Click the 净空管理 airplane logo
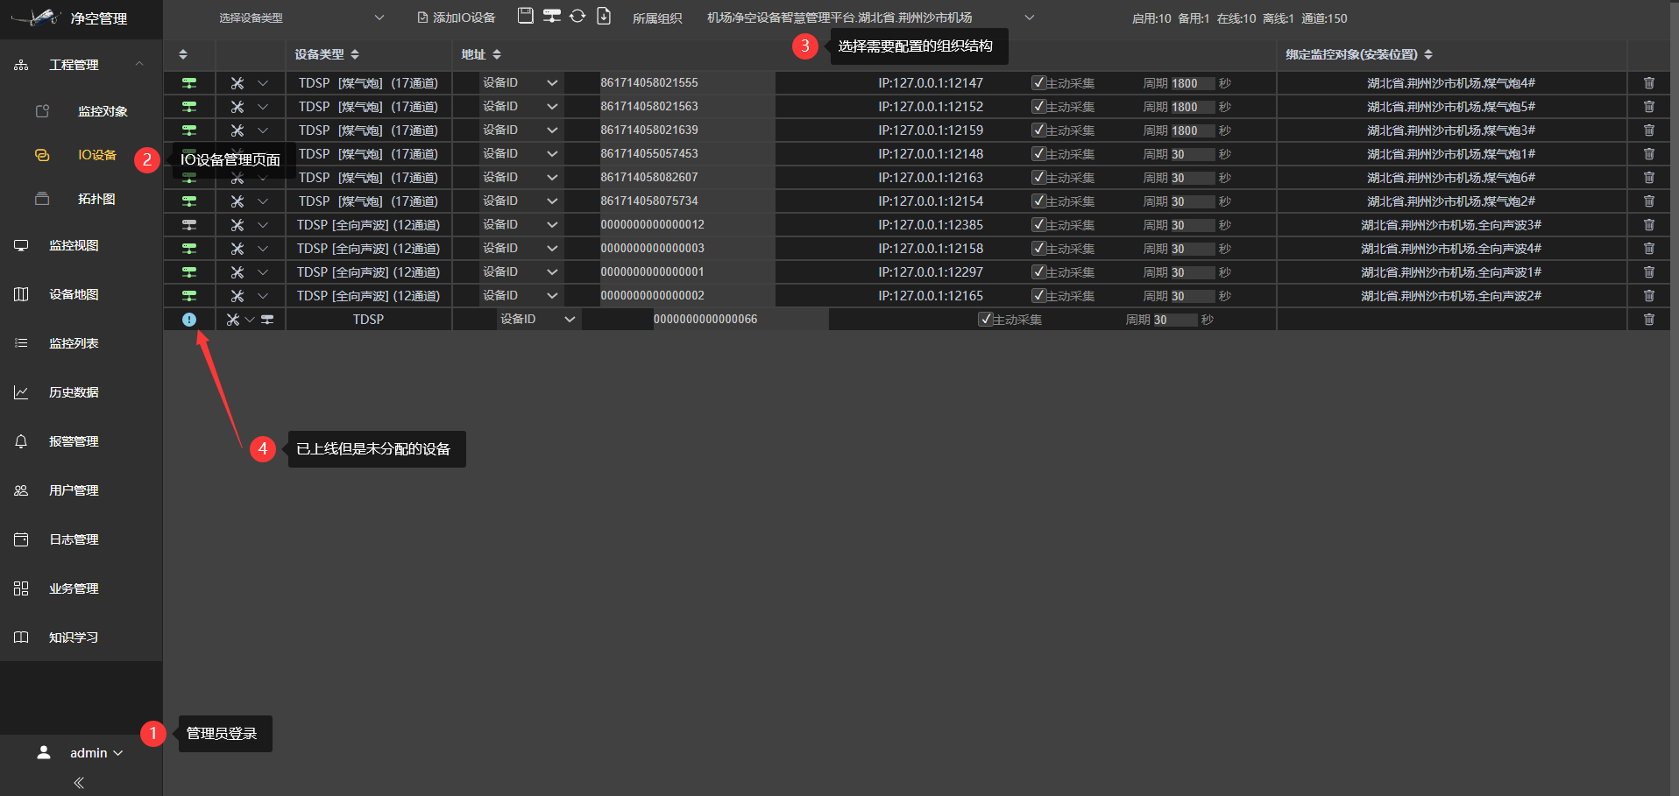Screen dimensions: 1679x796 tap(37, 18)
